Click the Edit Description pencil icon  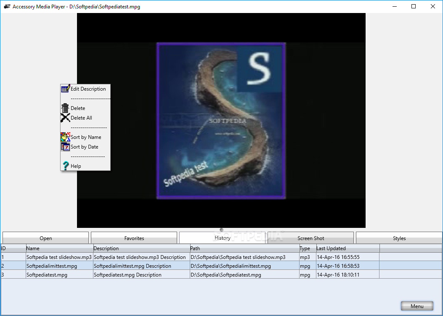click(65, 89)
